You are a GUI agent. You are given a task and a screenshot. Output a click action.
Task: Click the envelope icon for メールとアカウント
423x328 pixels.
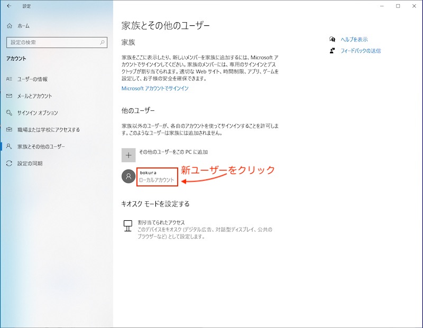(x=9, y=96)
